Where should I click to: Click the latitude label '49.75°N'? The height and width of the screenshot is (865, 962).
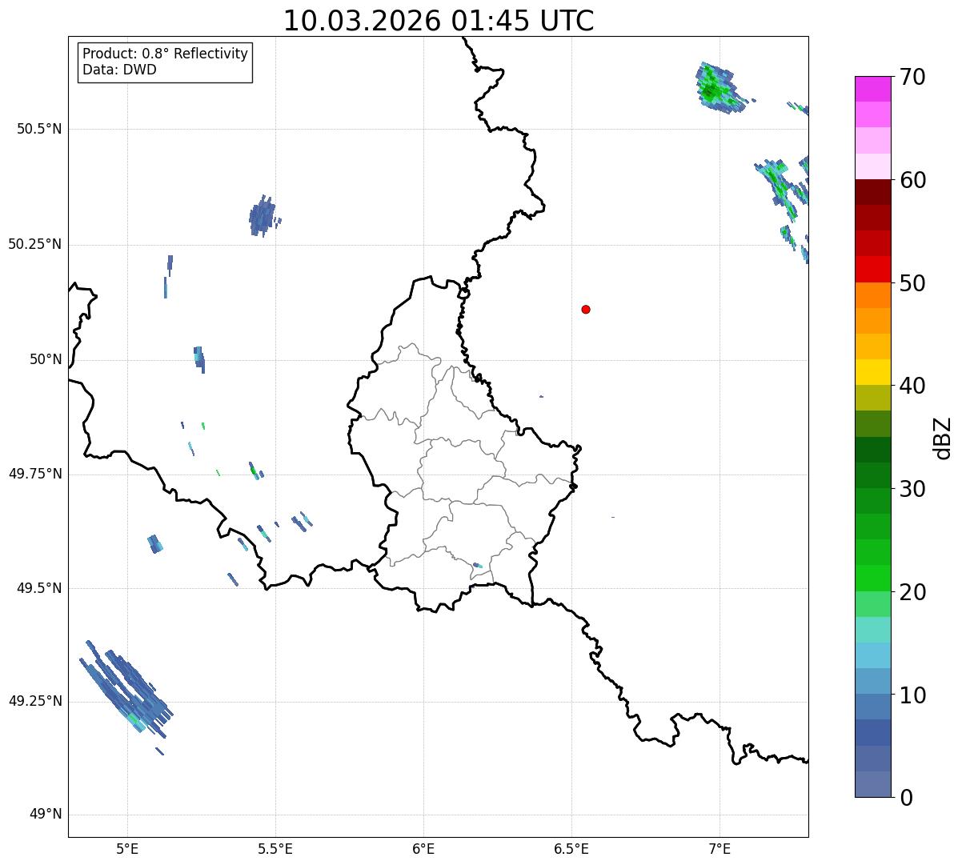tap(35, 474)
